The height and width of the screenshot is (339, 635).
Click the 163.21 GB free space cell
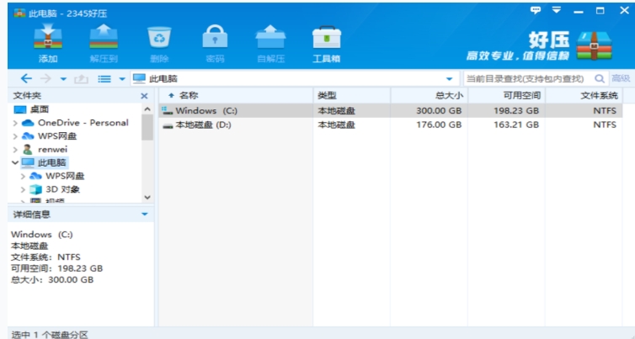[516, 124]
